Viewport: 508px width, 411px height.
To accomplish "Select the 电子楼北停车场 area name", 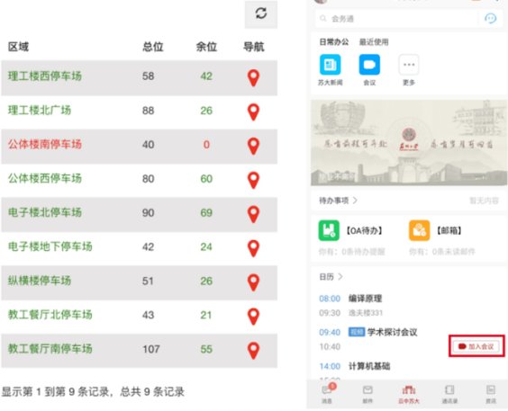I will tap(45, 212).
